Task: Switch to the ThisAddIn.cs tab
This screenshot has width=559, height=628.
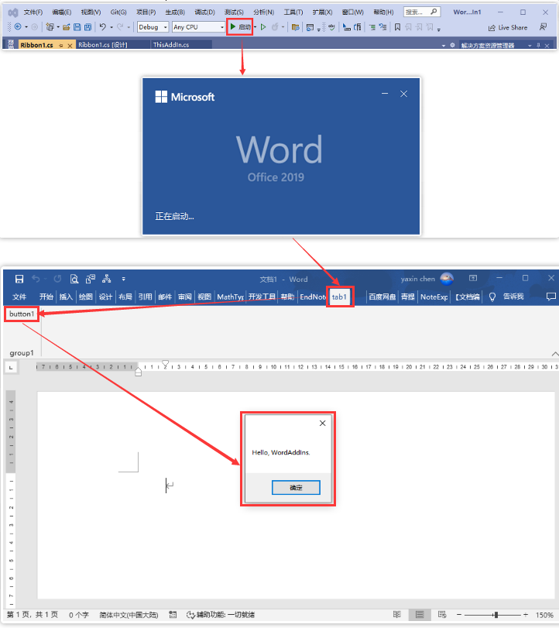Action: (x=171, y=45)
